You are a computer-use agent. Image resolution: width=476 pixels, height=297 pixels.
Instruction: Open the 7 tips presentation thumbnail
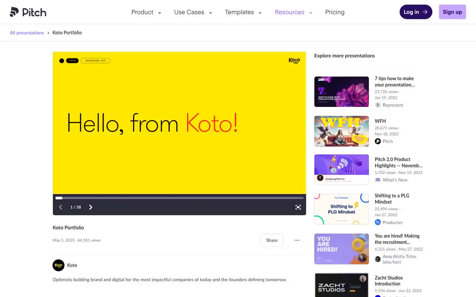(x=341, y=92)
